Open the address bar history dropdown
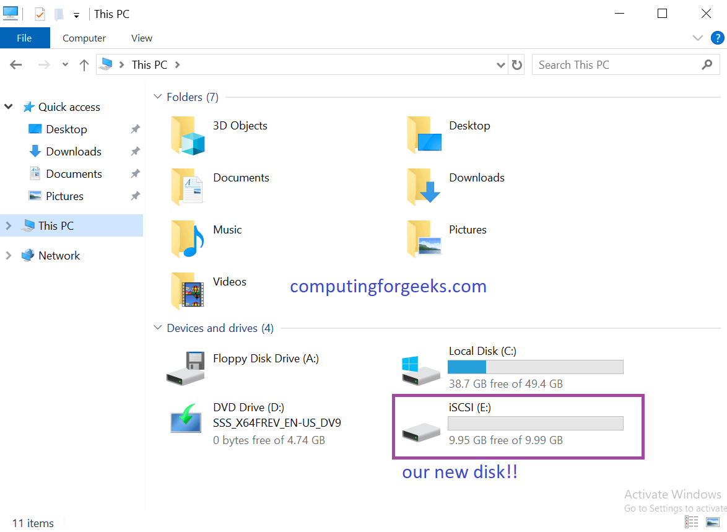The width and height of the screenshot is (727, 532). point(501,65)
